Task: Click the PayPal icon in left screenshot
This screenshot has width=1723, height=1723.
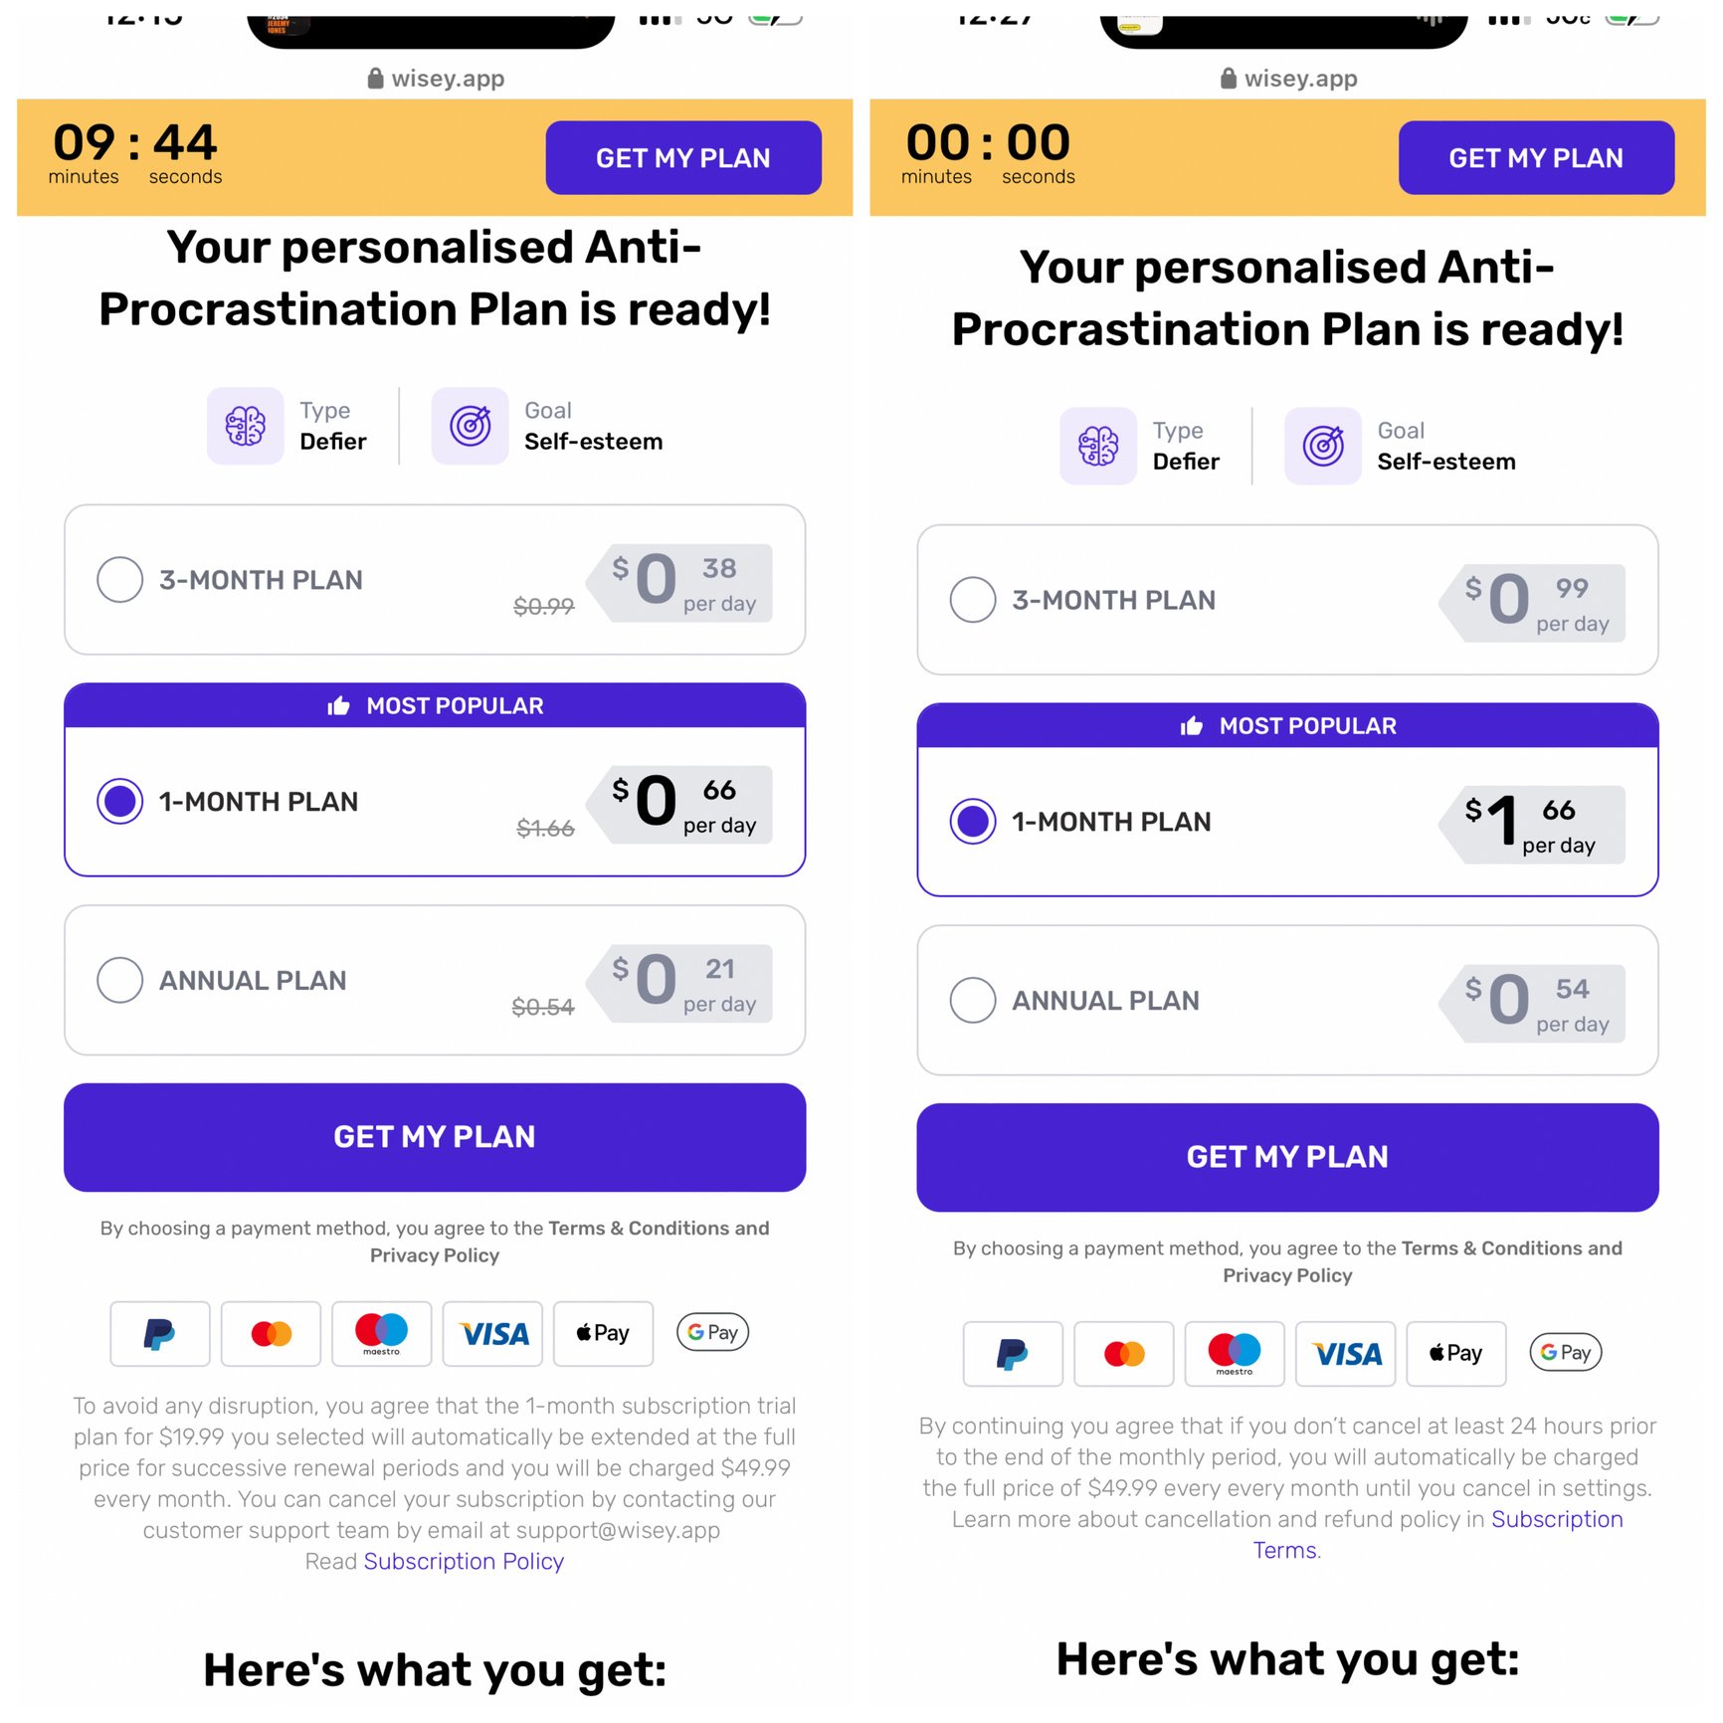Action: point(159,1333)
